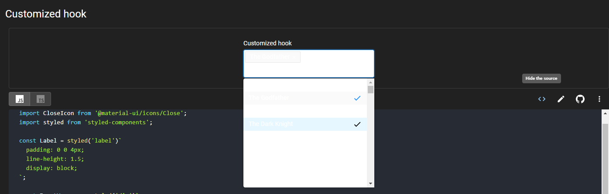Click the 'import styled' code line
This screenshot has width=609, height=194.
(86, 122)
